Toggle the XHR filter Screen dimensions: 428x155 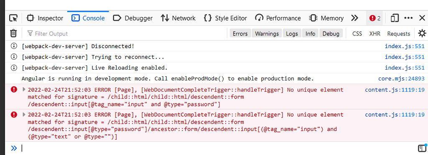point(375,34)
